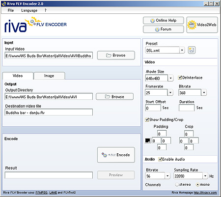Browse for input video file
The width and height of the screenshot is (221, 197).
pyautogui.click(x=116, y=56)
